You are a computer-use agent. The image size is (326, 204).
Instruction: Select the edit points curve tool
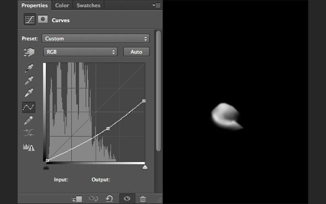(x=29, y=107)
